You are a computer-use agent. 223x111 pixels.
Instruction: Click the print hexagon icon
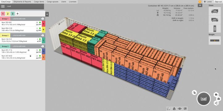[219, 99]
